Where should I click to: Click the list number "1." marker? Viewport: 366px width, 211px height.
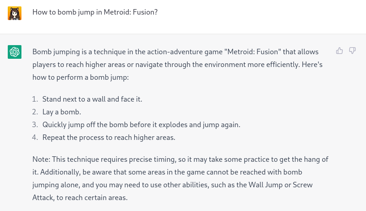point(35,99)
